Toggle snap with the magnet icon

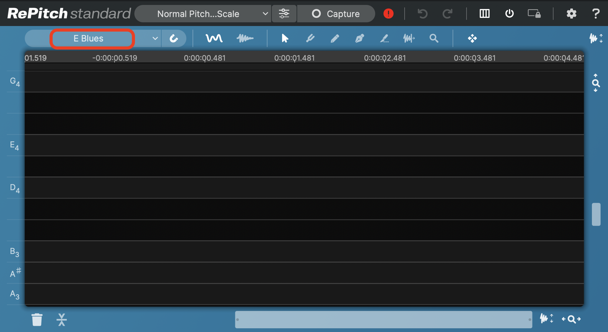pos(174,38)
